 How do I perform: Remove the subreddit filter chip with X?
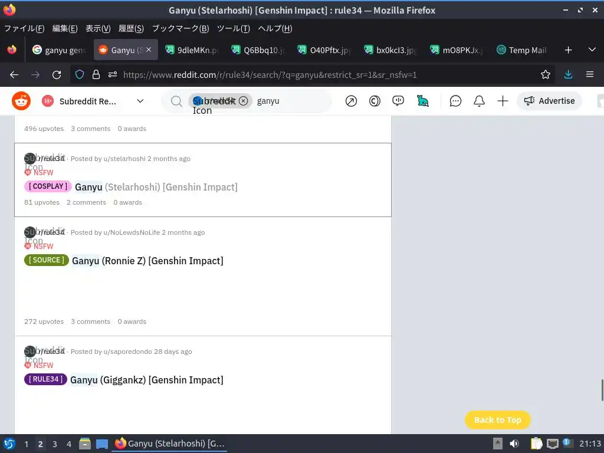pos(244,101)
